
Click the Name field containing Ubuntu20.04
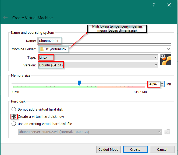pos(104,41)
